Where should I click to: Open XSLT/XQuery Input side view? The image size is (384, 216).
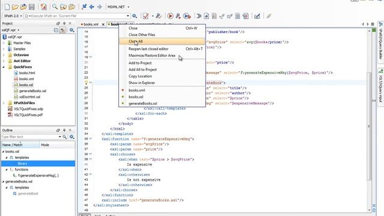[381, 86]
